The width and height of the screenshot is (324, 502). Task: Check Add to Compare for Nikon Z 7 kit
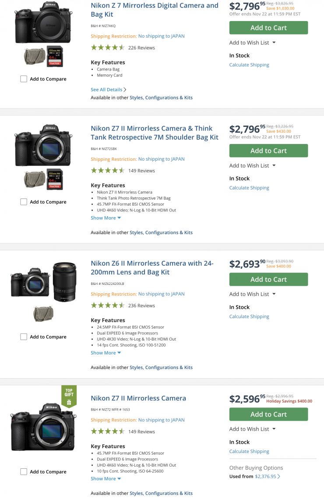click(x=24, y=79)
